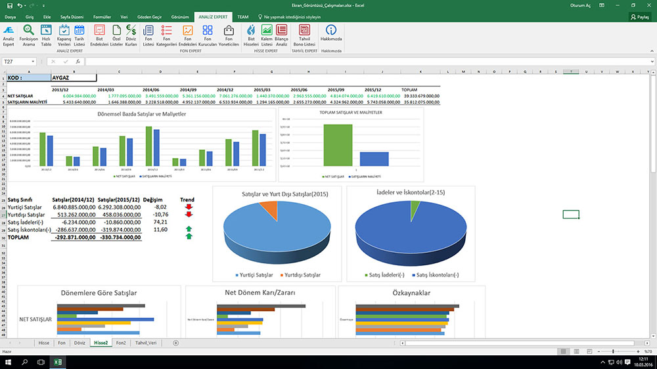This screenshot has height=369, width=657.
Task: Open the Tarih Listesi calendar
Action: click(x=79, y=35)
